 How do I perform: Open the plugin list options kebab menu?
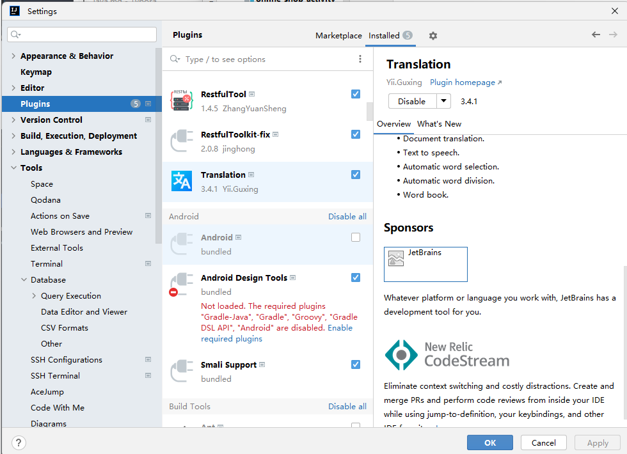point(360,59)
